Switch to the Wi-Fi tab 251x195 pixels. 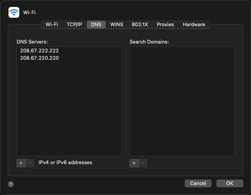(x=52, y=24)
